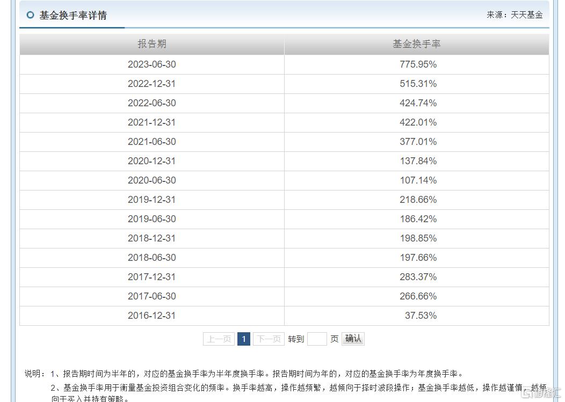This screenshot has width=565, height=402.
Task: Select the 775.95% turnover value
Action: point(418,64)
